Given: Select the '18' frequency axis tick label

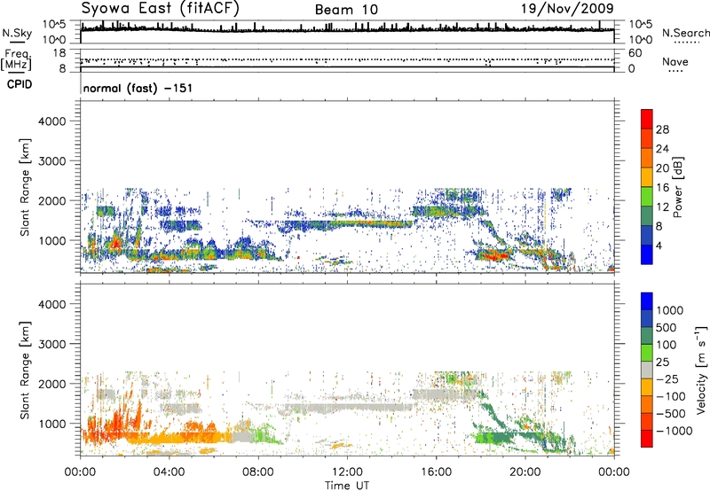Looking at the screenshot, I should 59,53.
